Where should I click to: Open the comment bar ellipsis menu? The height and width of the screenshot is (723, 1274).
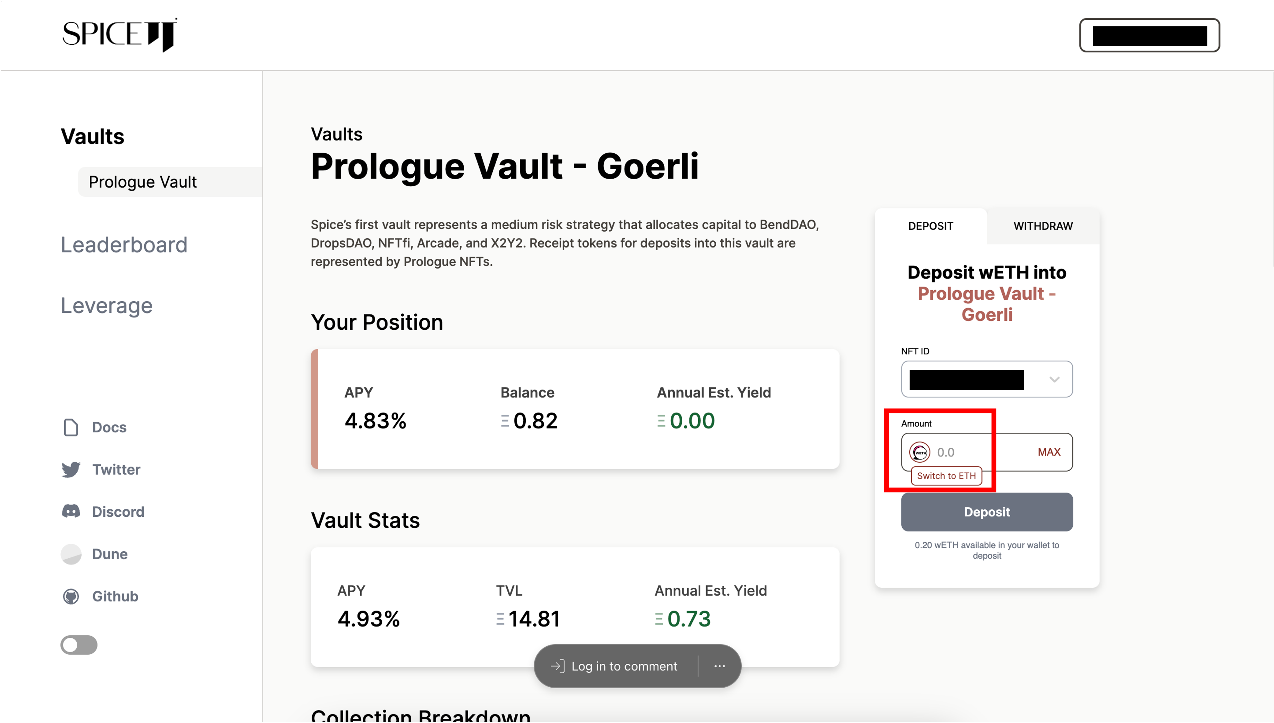[719, 666]
